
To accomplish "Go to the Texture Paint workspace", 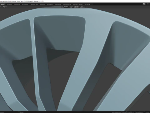I will [34, 4].
